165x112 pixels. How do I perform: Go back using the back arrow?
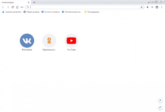point(3,7)
